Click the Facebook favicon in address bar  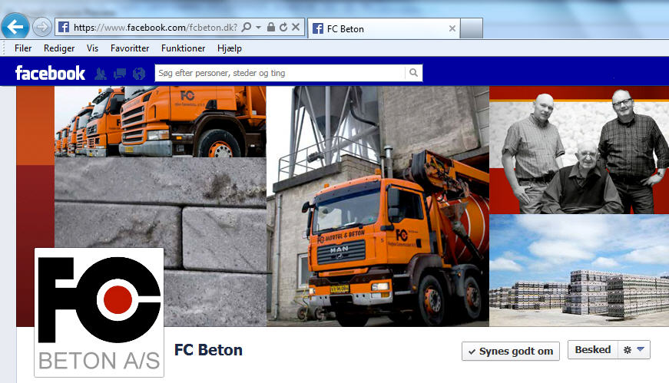coord(64,28)
